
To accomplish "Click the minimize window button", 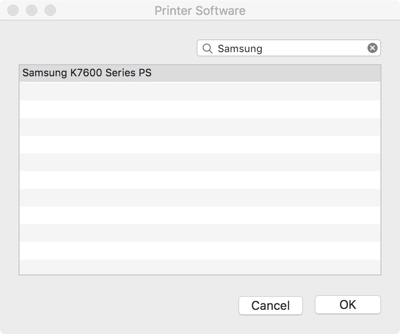I will pyautogui.click(x=32, y=10).
